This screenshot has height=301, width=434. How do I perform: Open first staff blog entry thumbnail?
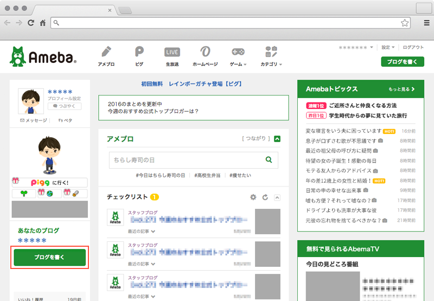[x=267, y=222]
